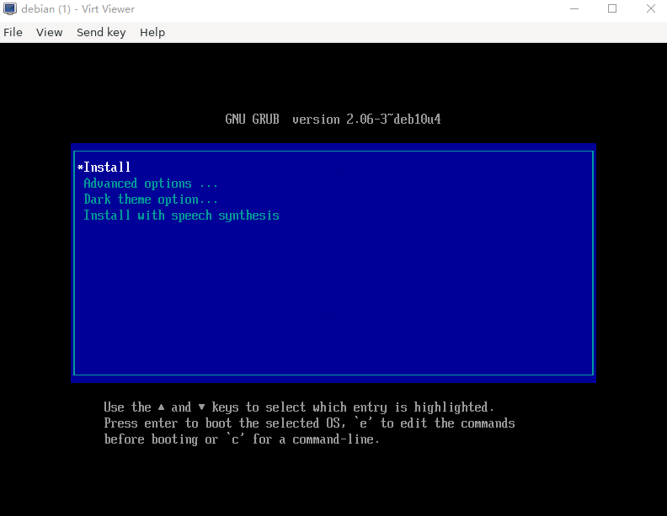The height and width of the screenshot is (516, 667).
Task: Click the 'Press enter to boot' instruction line
Action: click(x=309, y=423)
